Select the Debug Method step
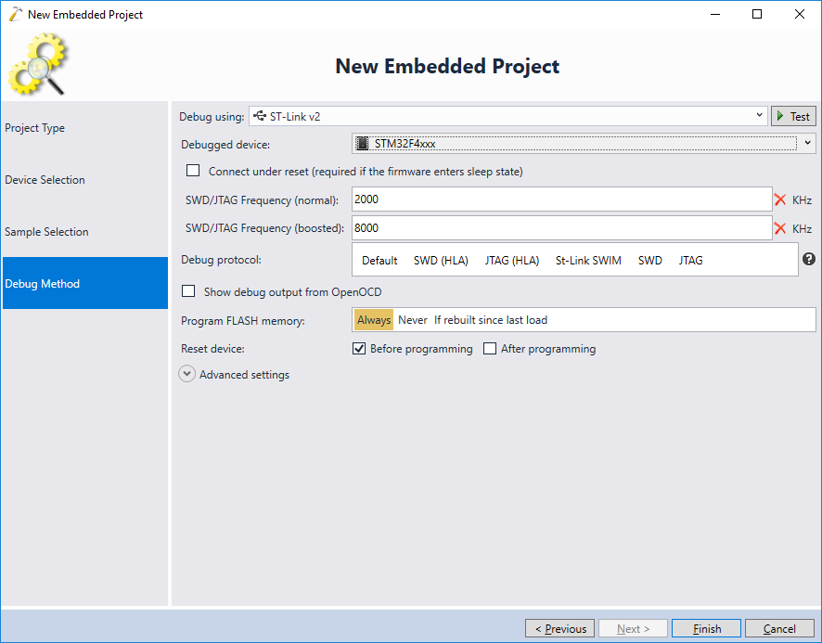Viewport: 822px width, 643px height. point(85,283)
